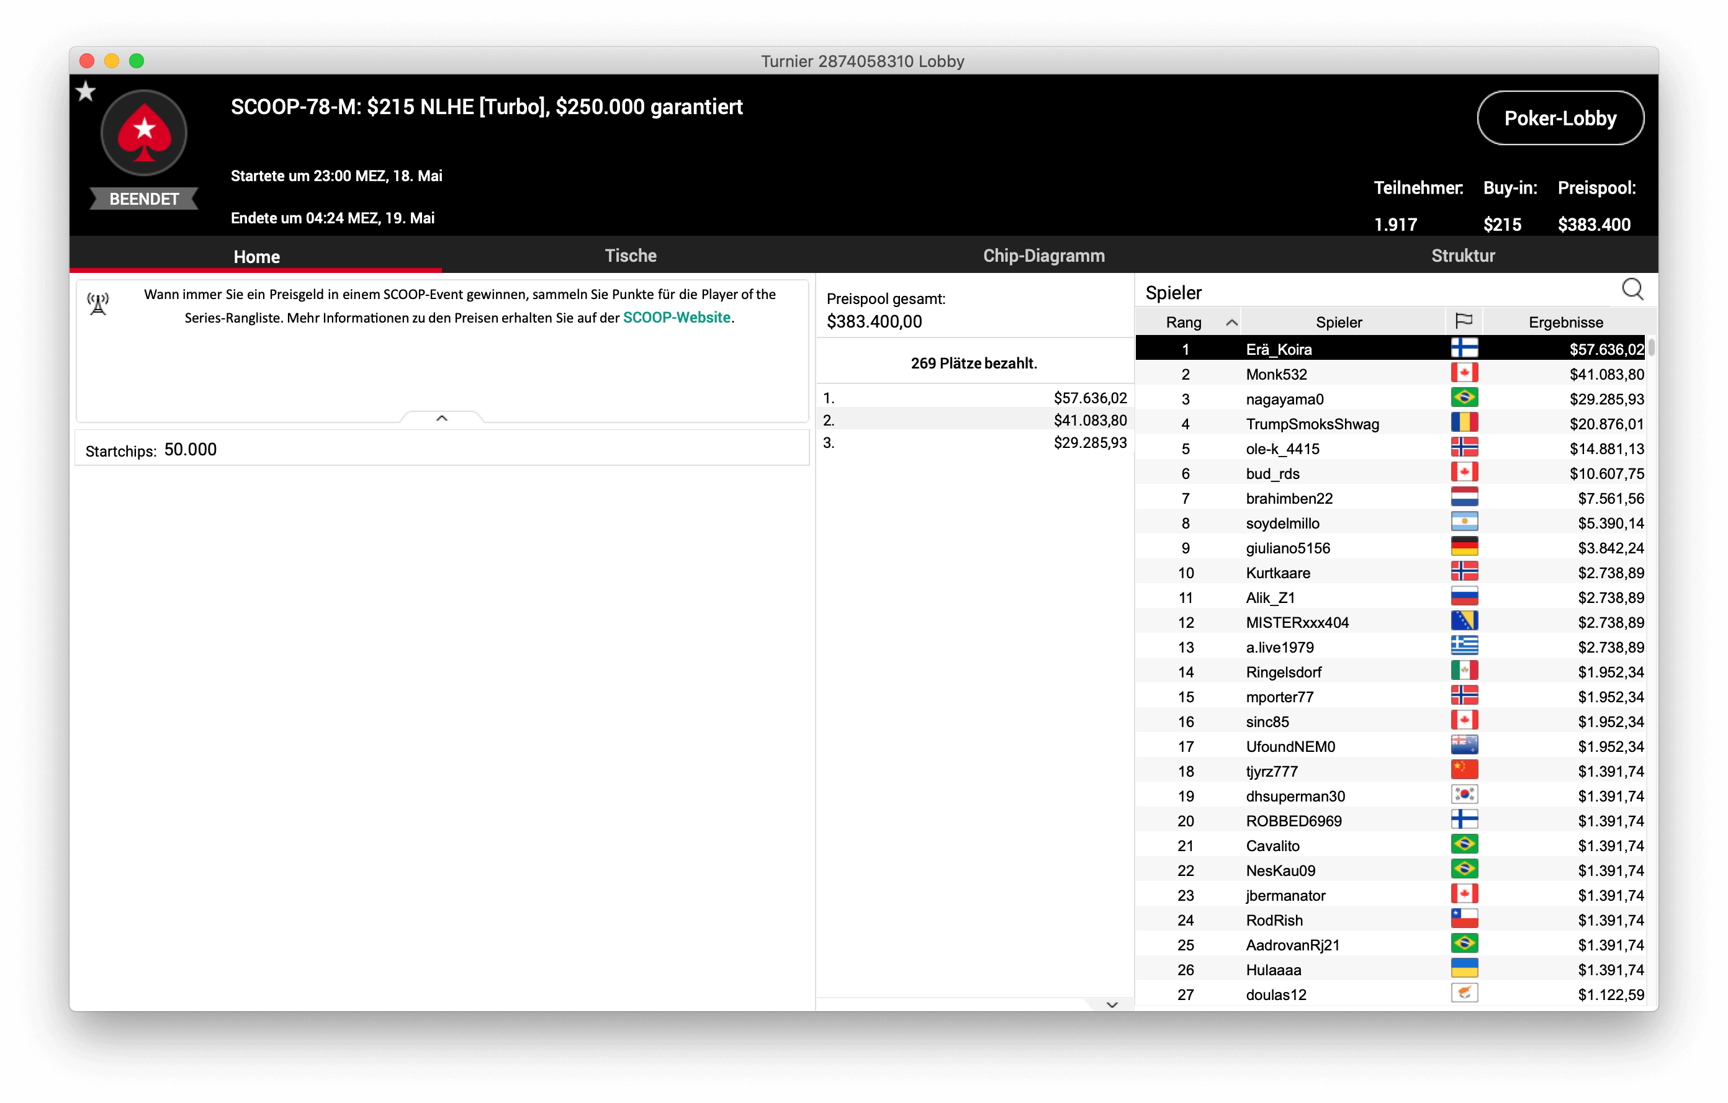
Task: Select player Monk532 row
Action: 1276,373
